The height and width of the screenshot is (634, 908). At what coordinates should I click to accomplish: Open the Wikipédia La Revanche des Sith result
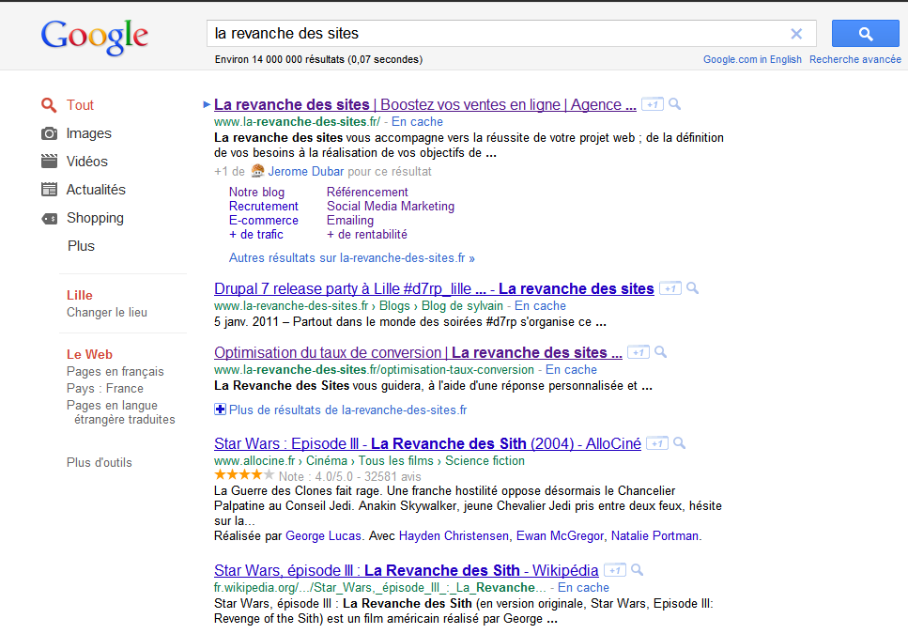pyautogui.click(x=406, y=571)
